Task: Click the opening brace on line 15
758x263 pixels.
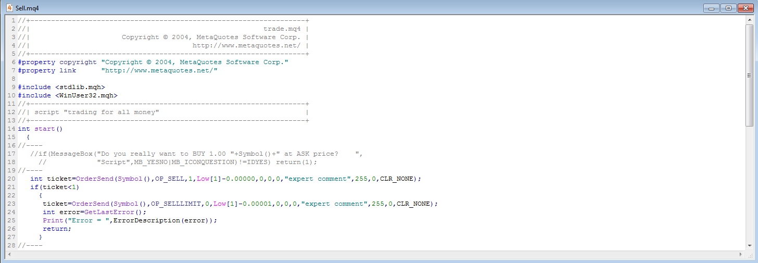Action: 28,137
